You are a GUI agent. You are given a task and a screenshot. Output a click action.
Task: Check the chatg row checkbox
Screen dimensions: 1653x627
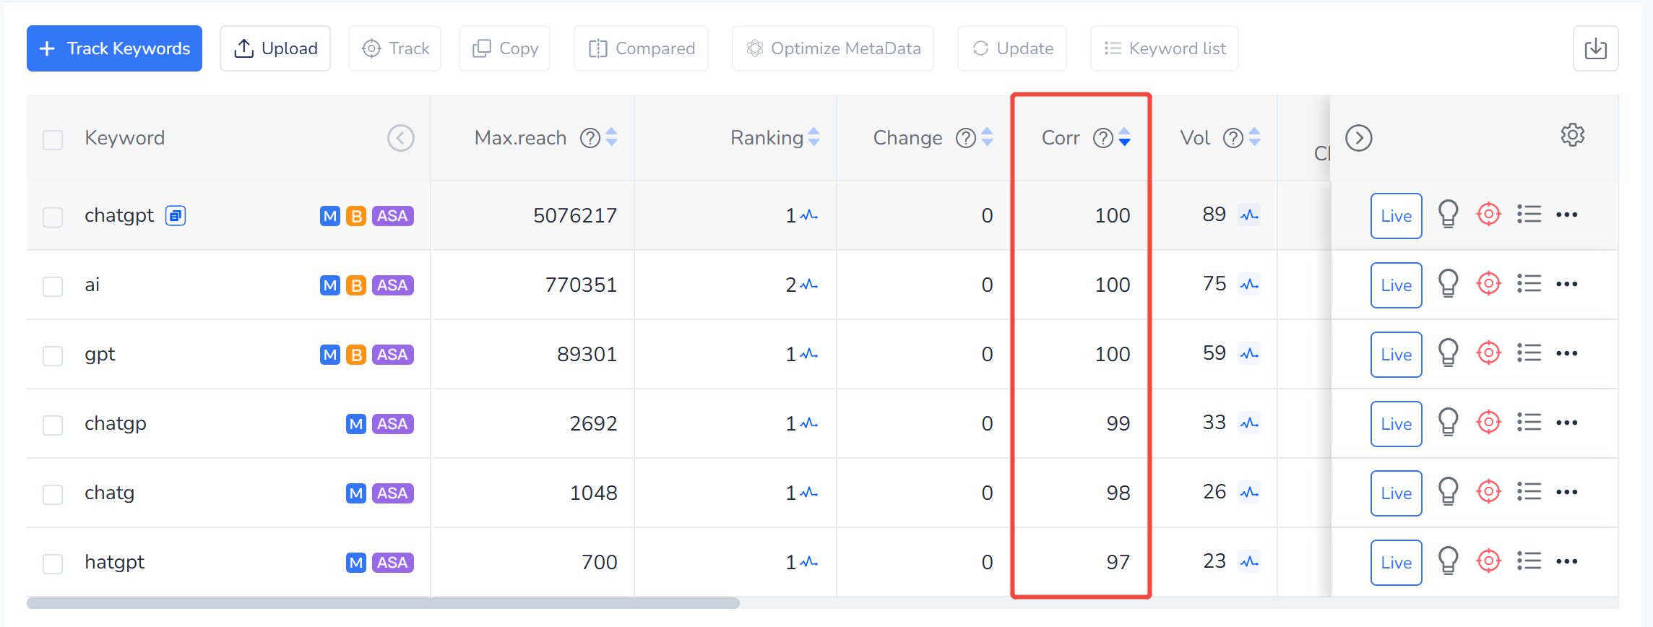[x=53, y=494]
